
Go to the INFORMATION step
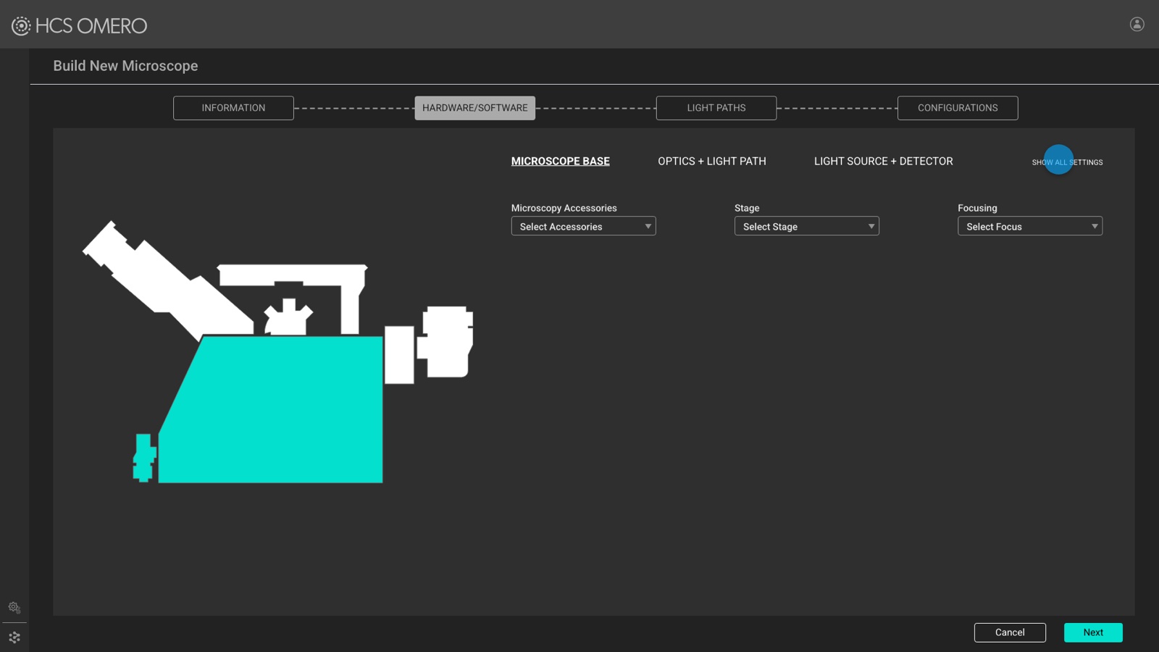click(x=233, y=108)
